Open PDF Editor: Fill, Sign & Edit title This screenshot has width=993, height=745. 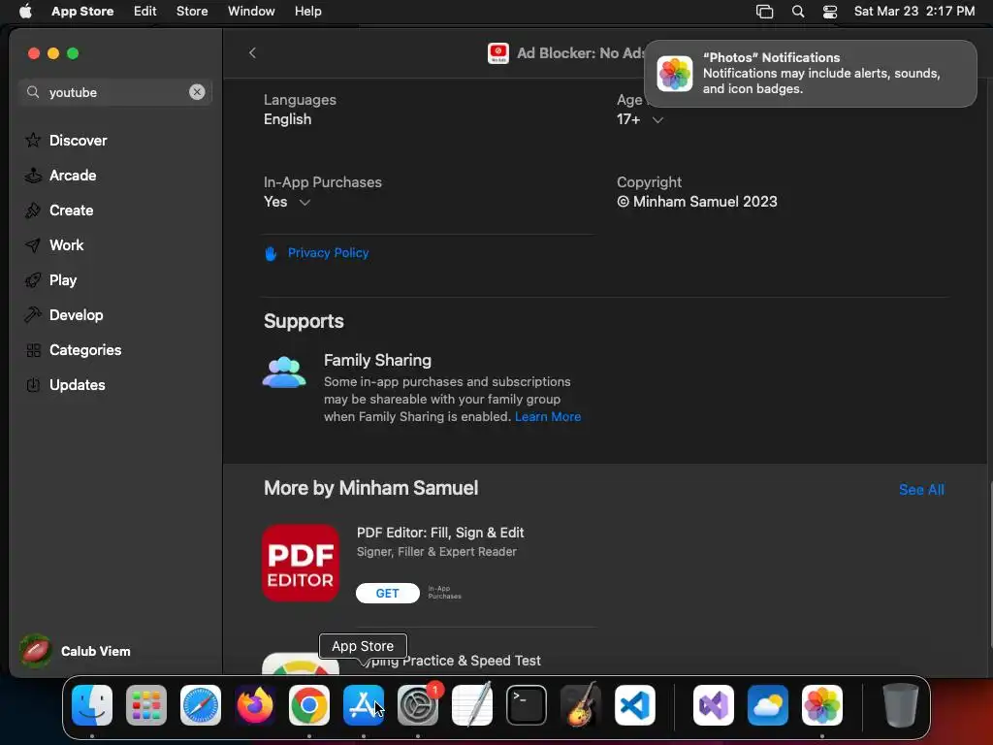click(x=440, y=533)
